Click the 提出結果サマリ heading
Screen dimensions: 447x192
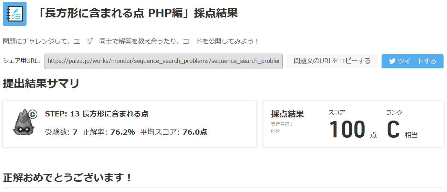click(x=41, y=83)
